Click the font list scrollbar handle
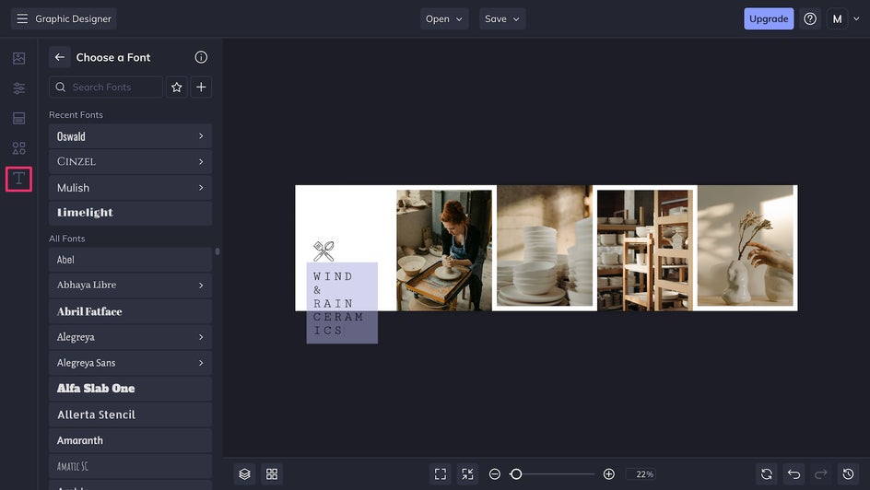 [x=217, y=251]
